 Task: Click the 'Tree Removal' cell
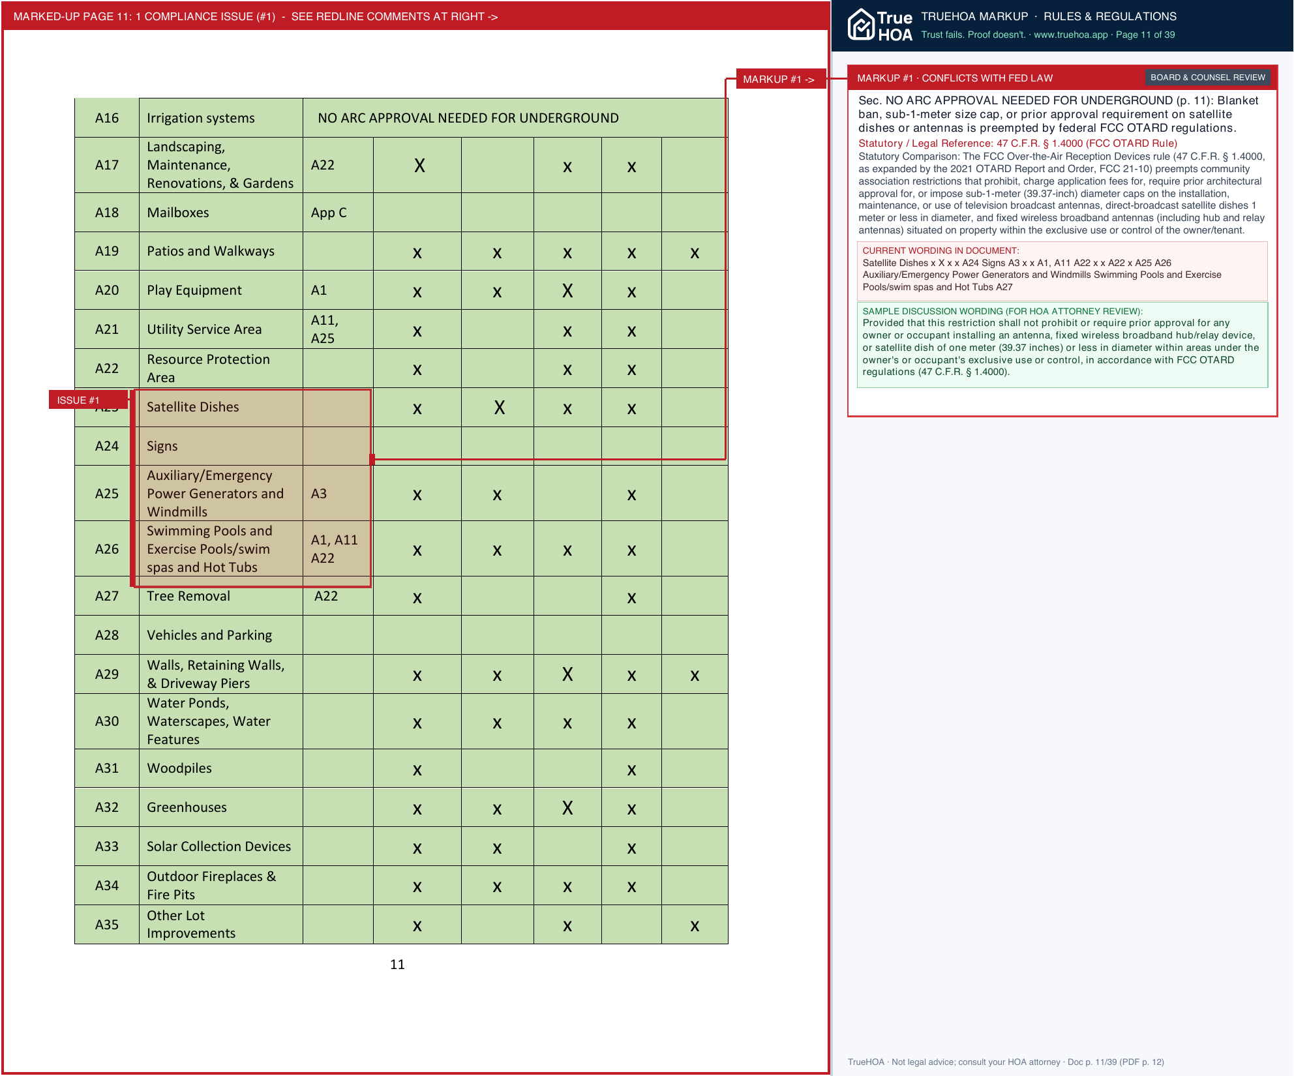pyautogui.click(x=221, y=596)
